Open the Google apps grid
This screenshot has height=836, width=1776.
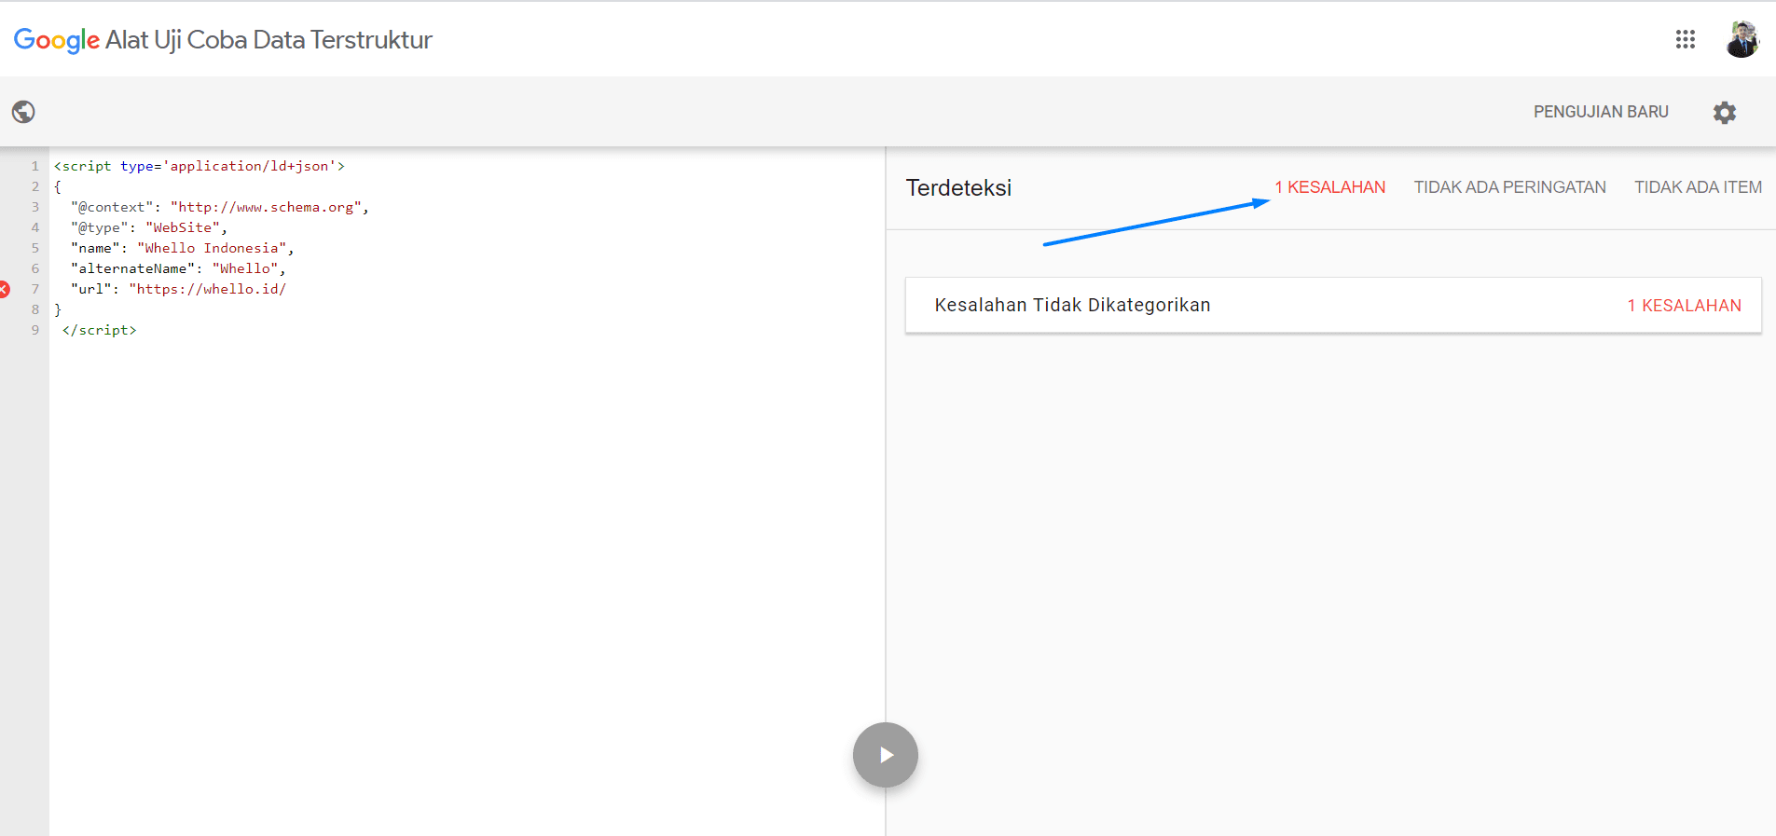point(1685,39)
